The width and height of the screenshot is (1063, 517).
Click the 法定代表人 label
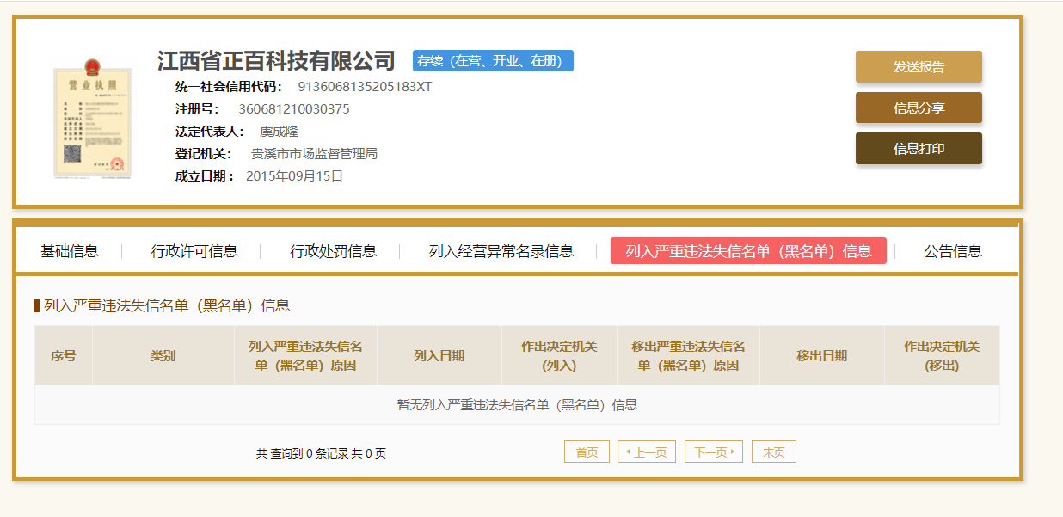(x=210, y=132)
